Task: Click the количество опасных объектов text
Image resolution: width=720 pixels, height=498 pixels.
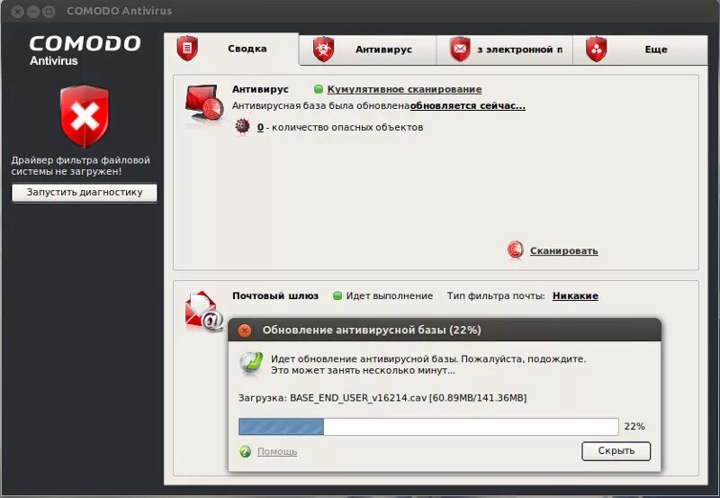Action: coord(347,127)
